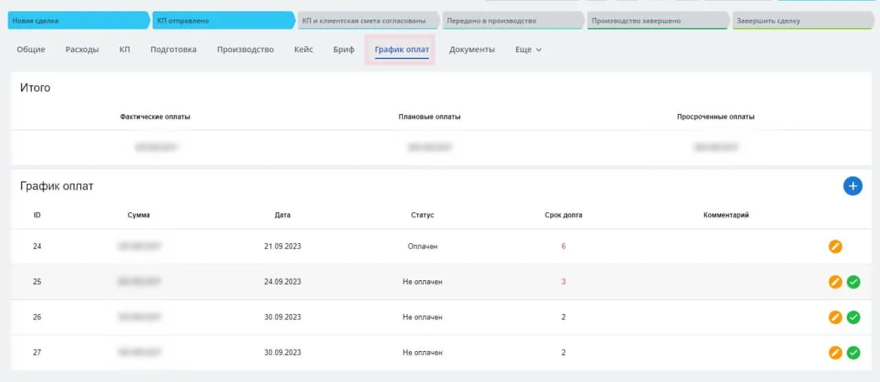The width and height of the screenshot is (880, 382).
Task: Edit payment row with ID 26
Action: 835,317
